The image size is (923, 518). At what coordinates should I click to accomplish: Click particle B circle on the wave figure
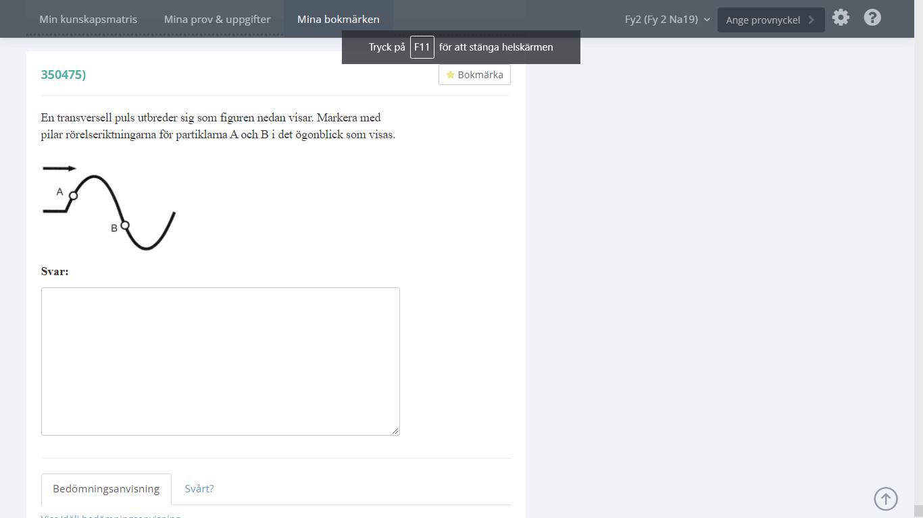coord(124,225)
